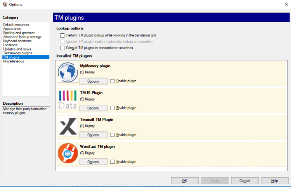Image resolution: width=291 pixels, height=187 pixels.
Task: Confirm settings with the OK button
Action: pyautogui.click(x=185, y=181)
